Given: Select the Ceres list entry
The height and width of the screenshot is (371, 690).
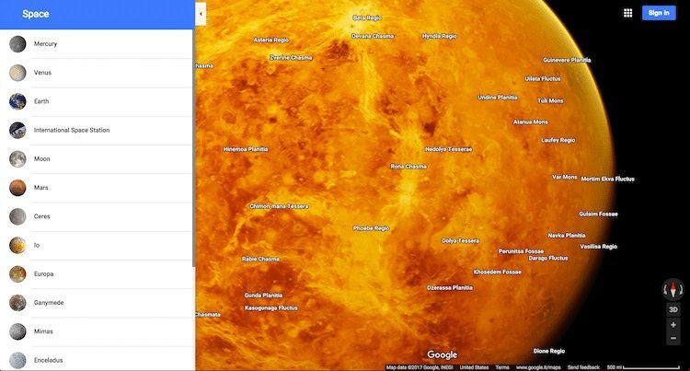Looking at the screenshot, I should point(97,216).
